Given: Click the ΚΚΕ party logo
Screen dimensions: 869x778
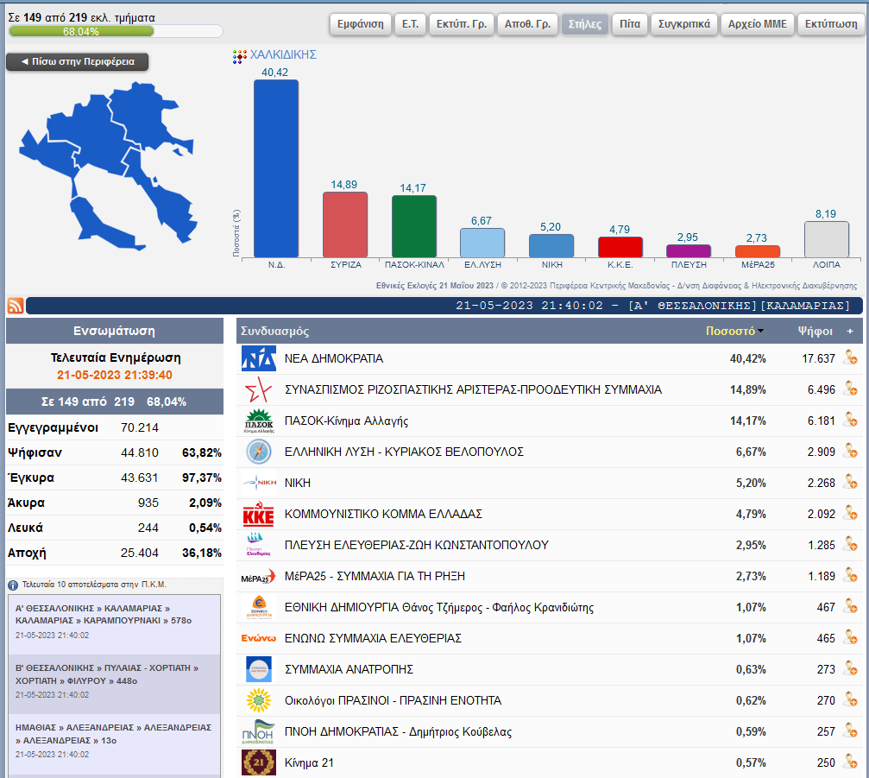Looking at the screenshot, I should (258, 515).
